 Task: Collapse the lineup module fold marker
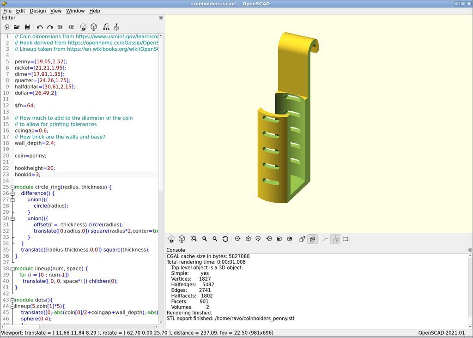(x=12, y=269)
